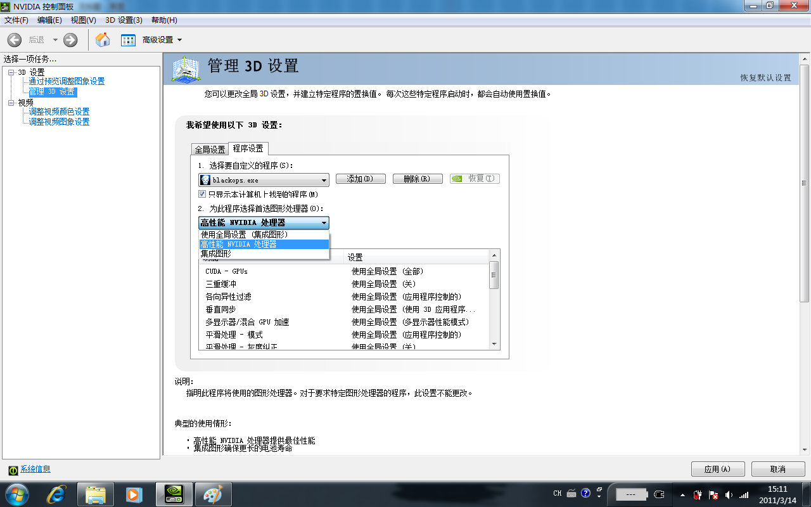The width and height of the screenshot is (811, 507).
Task: Select the 平滑处理 - 模式 row
Action: (x=343, y=335)
